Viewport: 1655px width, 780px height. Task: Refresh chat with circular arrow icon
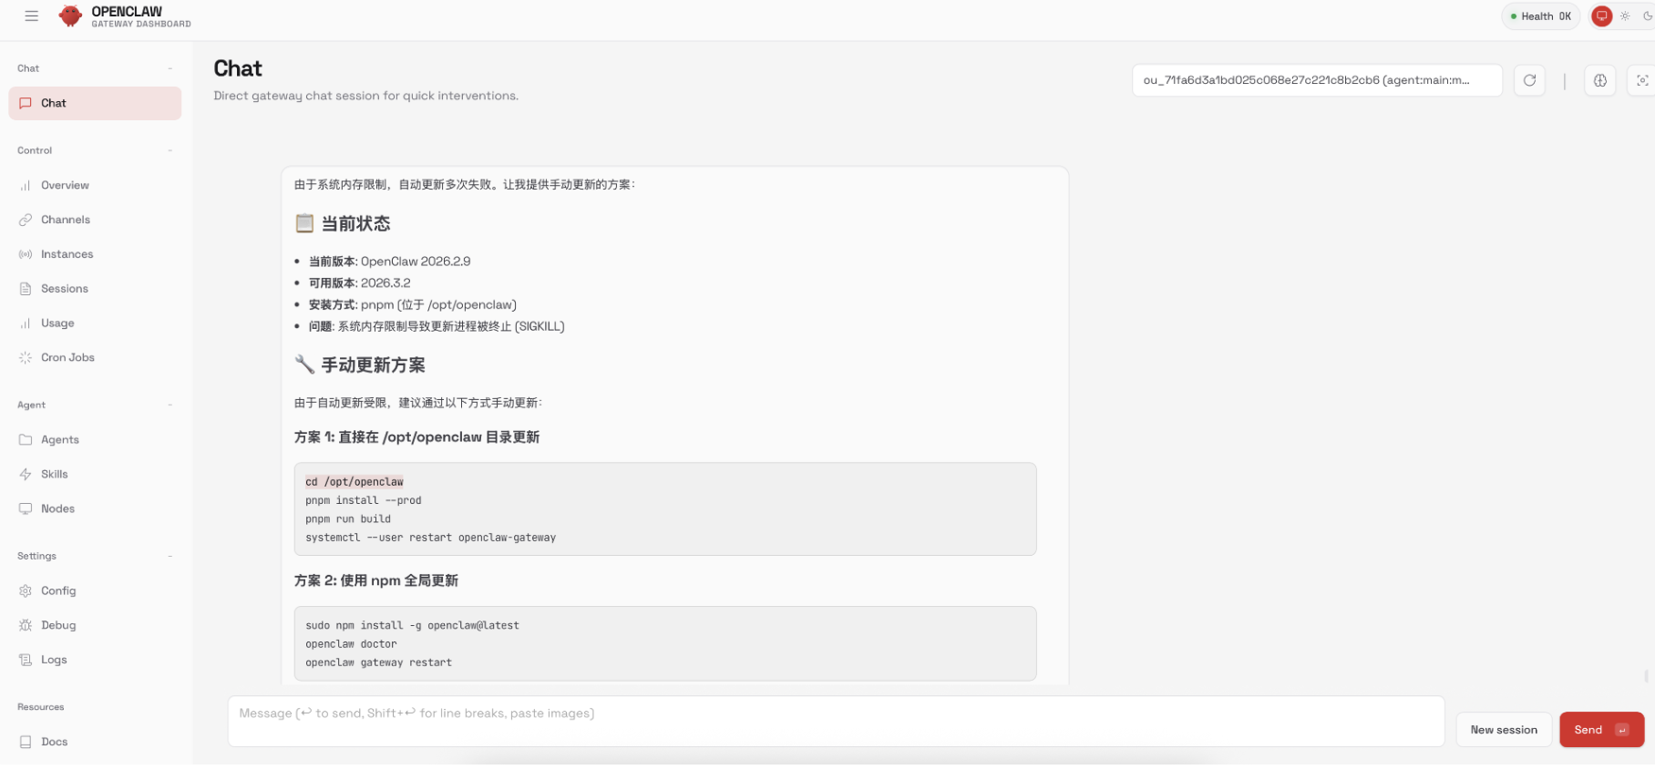[1529, 80]
